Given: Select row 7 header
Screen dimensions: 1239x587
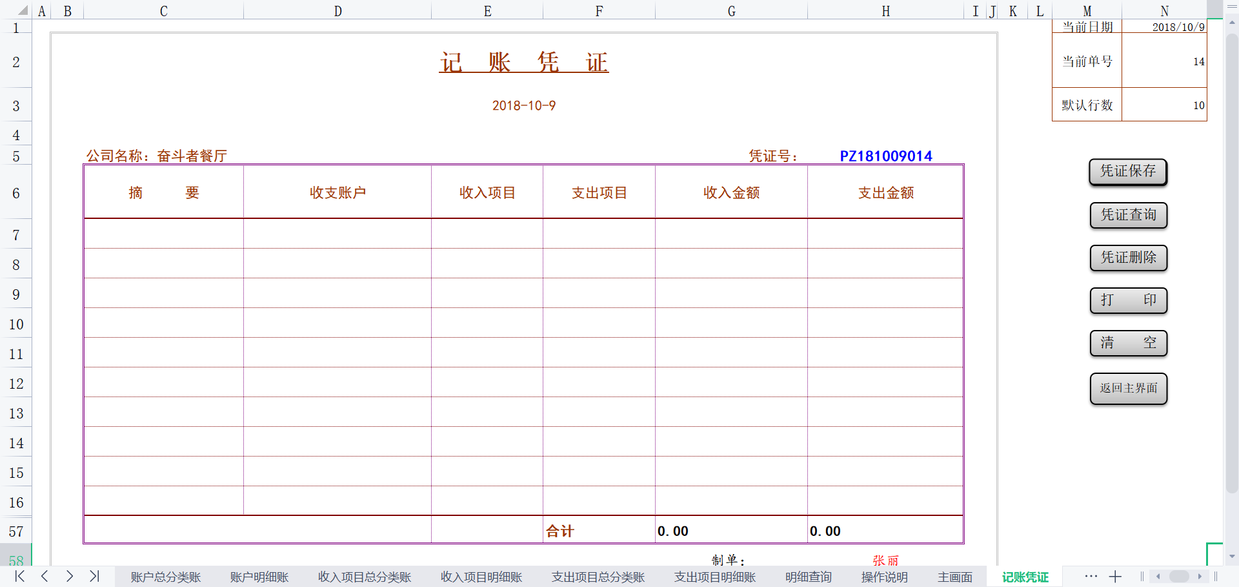Looking at the screenshot, I should [16, 235].
